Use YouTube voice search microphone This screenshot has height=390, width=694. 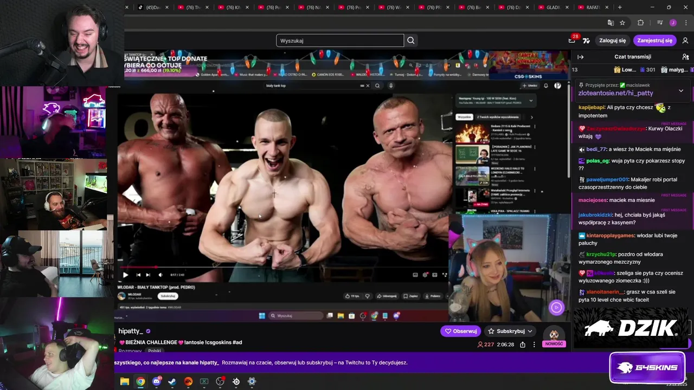point(390,86)
